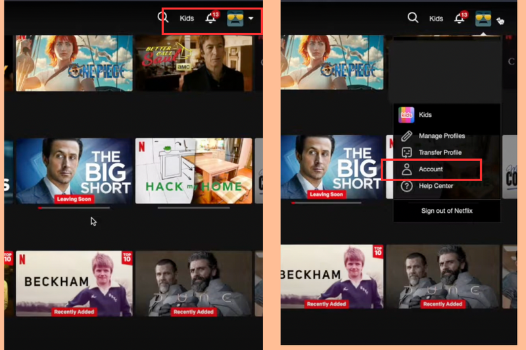Open Beckham thumbnail in right screenshot
The height and width of the screenshot is (350, 526).
click(x=332, y=276)
